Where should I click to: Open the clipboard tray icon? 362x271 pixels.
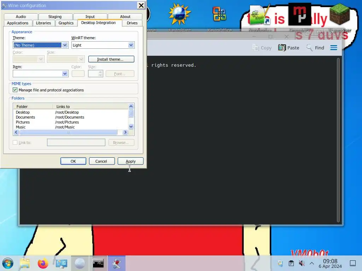291,263
